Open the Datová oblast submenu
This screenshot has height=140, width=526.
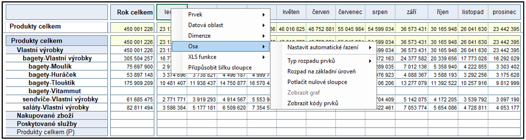point(221,25)
